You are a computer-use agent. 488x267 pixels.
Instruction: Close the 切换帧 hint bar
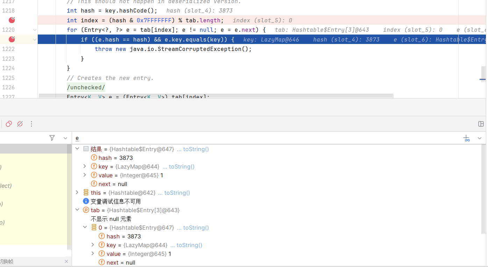pyautogui.click(x=66, y=261)
